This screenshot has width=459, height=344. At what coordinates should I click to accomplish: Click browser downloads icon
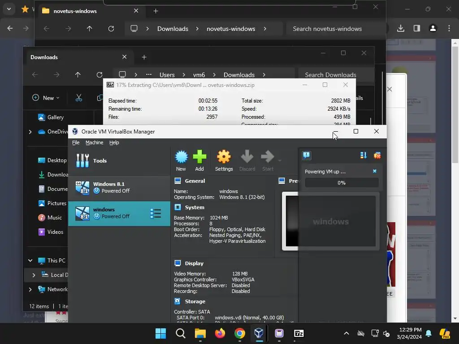coord(401,28)
